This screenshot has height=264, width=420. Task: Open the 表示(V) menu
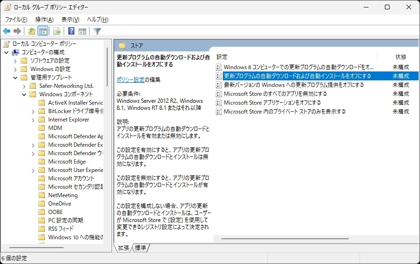pos(70,20)
